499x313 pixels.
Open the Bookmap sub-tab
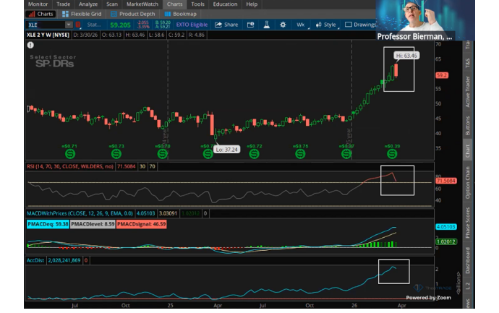tap(181, 14)
